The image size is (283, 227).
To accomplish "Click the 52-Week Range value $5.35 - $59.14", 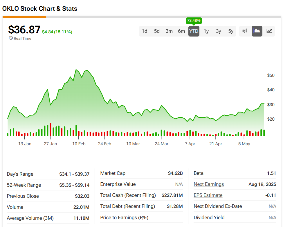I will pyautogui.click(x=74, y=185).
